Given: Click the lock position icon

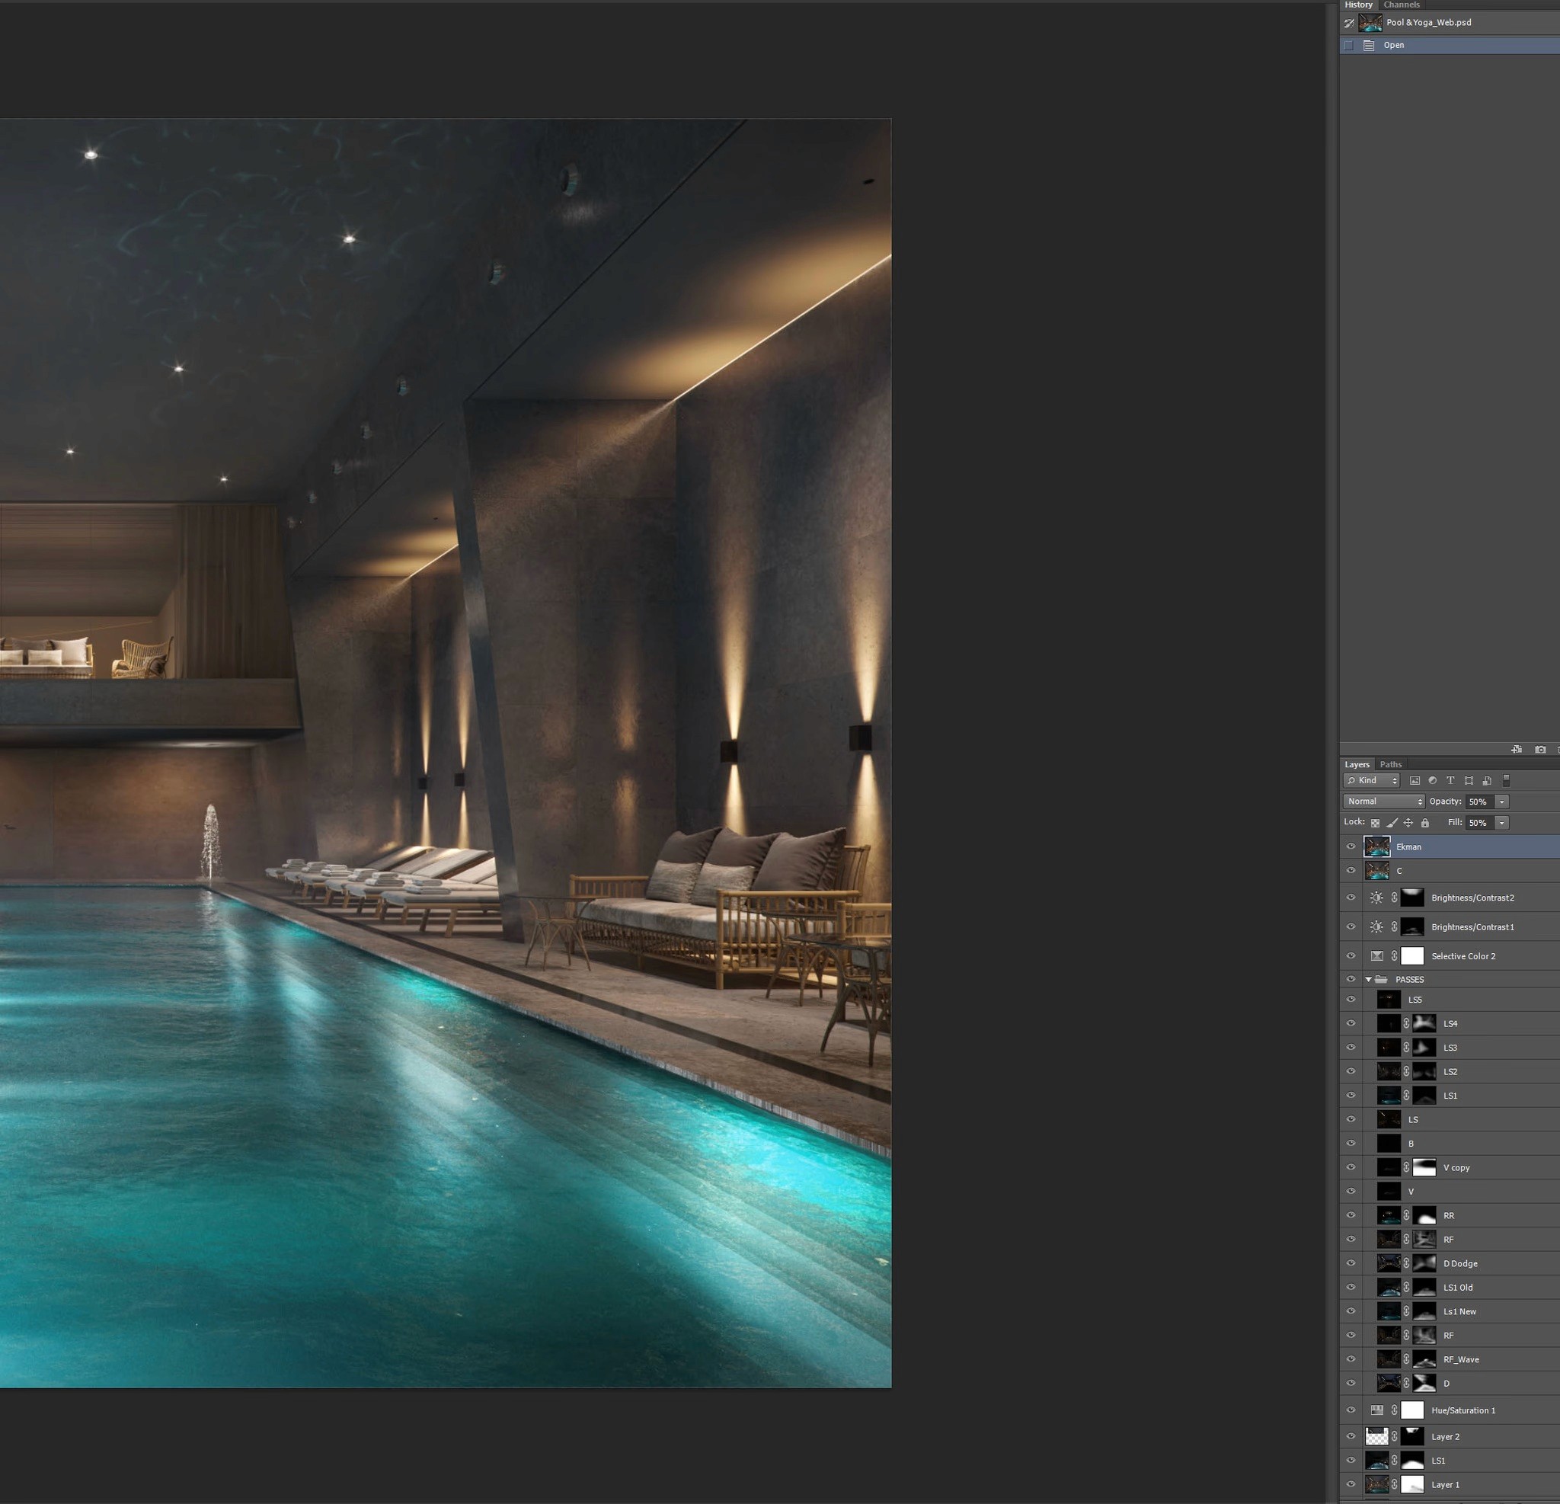Looking at the screenshot, I should coord(1408,824).
